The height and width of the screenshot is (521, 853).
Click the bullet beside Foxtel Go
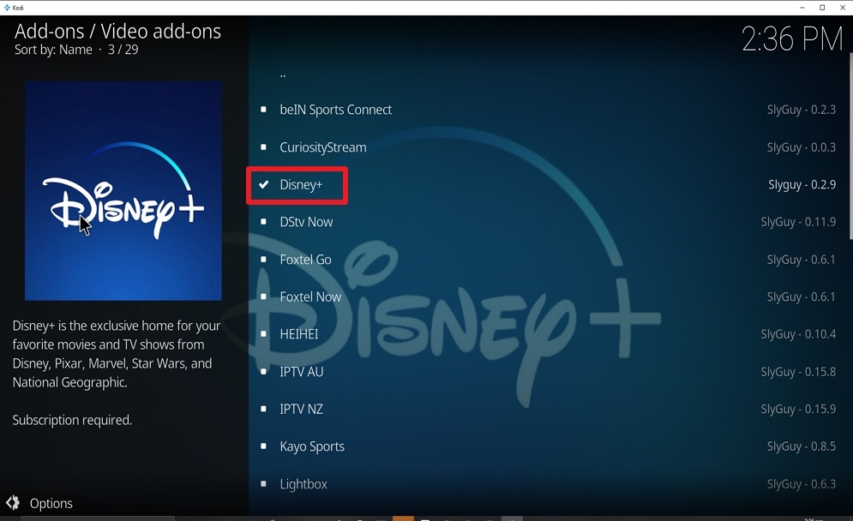(264, 260)
